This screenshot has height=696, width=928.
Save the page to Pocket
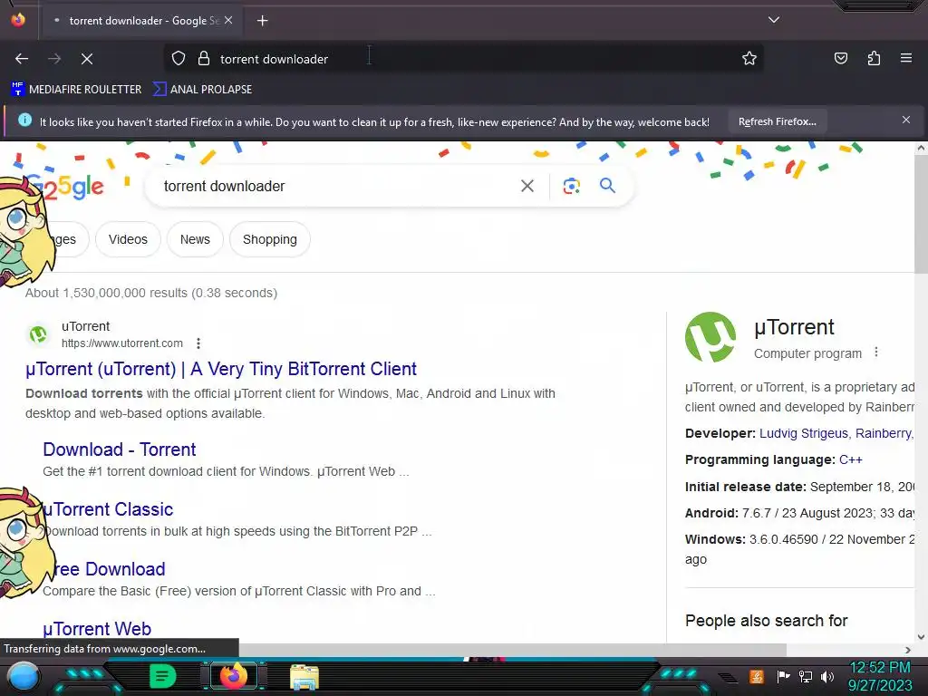tap(841, 59)
